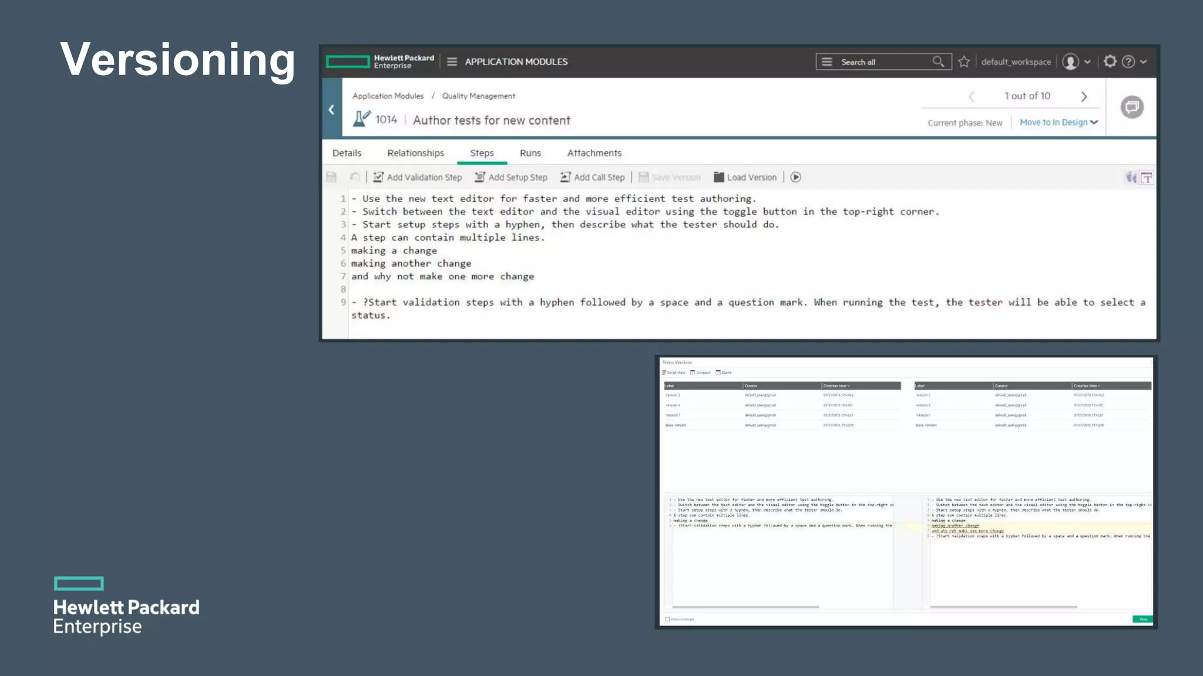Viewport: 1203px width, 676px height.
Task: Open the Relationships tab
Action: coord(415,153)
